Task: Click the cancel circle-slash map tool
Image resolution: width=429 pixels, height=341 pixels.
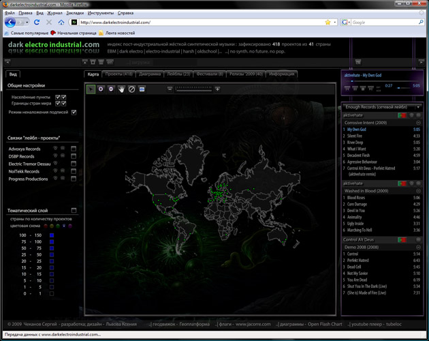Action: 131,89
